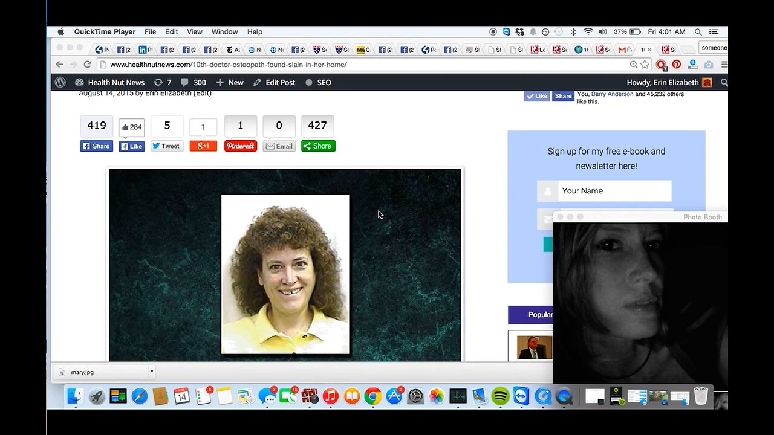Open the File menu
Image resolution: width=774 pixels, height=435 pixels.
[150, 32]
